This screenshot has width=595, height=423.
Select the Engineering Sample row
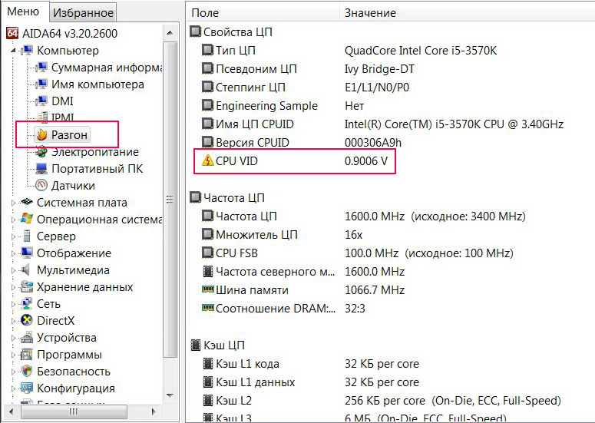(391, 105)
